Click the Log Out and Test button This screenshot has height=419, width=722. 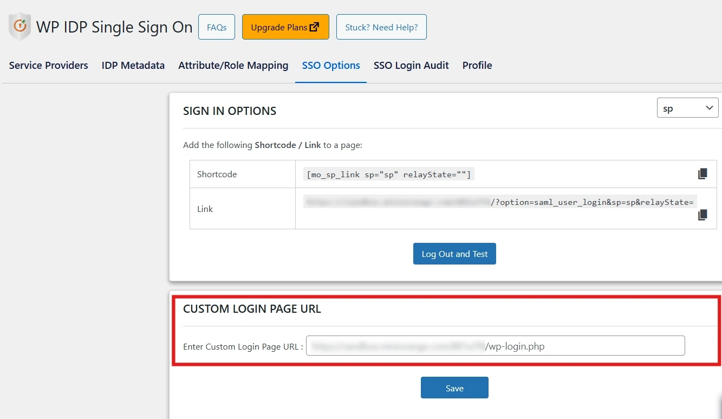point(454,254)
